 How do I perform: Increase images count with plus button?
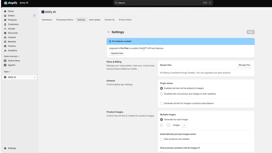pyautogui.click(x=184, y=125)
